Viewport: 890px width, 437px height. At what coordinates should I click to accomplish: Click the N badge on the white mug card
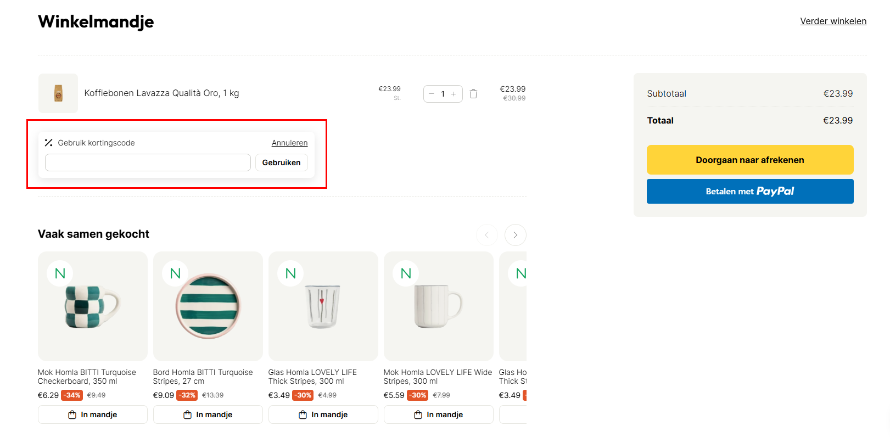(x=406, y=273)
